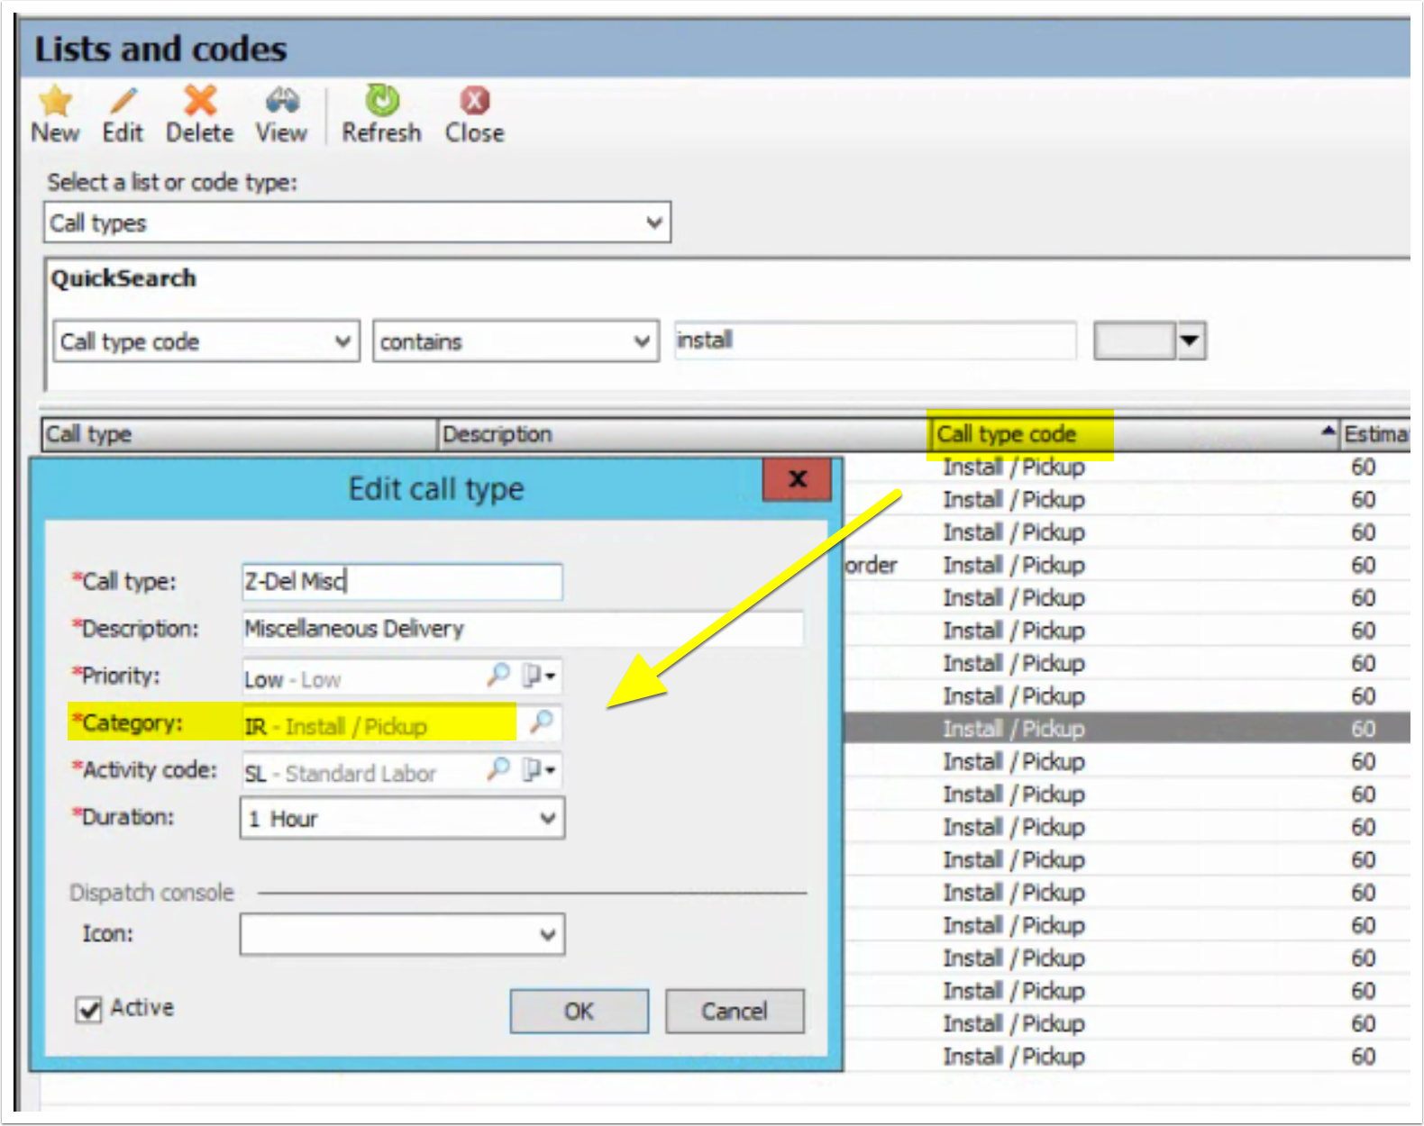
Task: Open Priority lookup magnifier
Action: pyautogui.click(x=498, y=675)
